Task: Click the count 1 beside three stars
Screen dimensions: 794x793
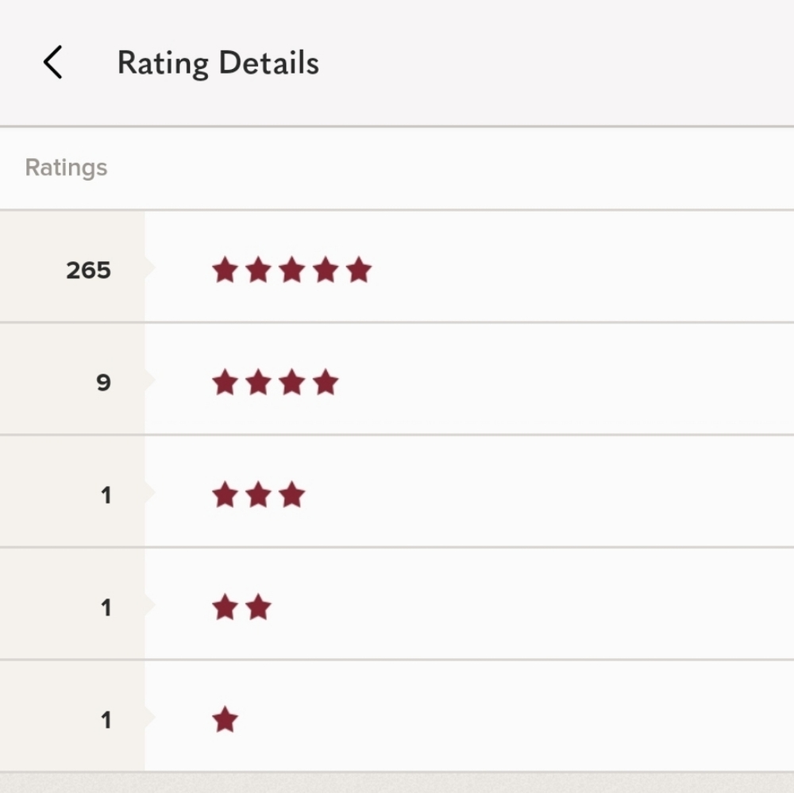Action: click(x=106, y=496)
